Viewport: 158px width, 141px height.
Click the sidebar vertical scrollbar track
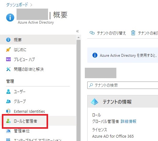tap(78, 90)
